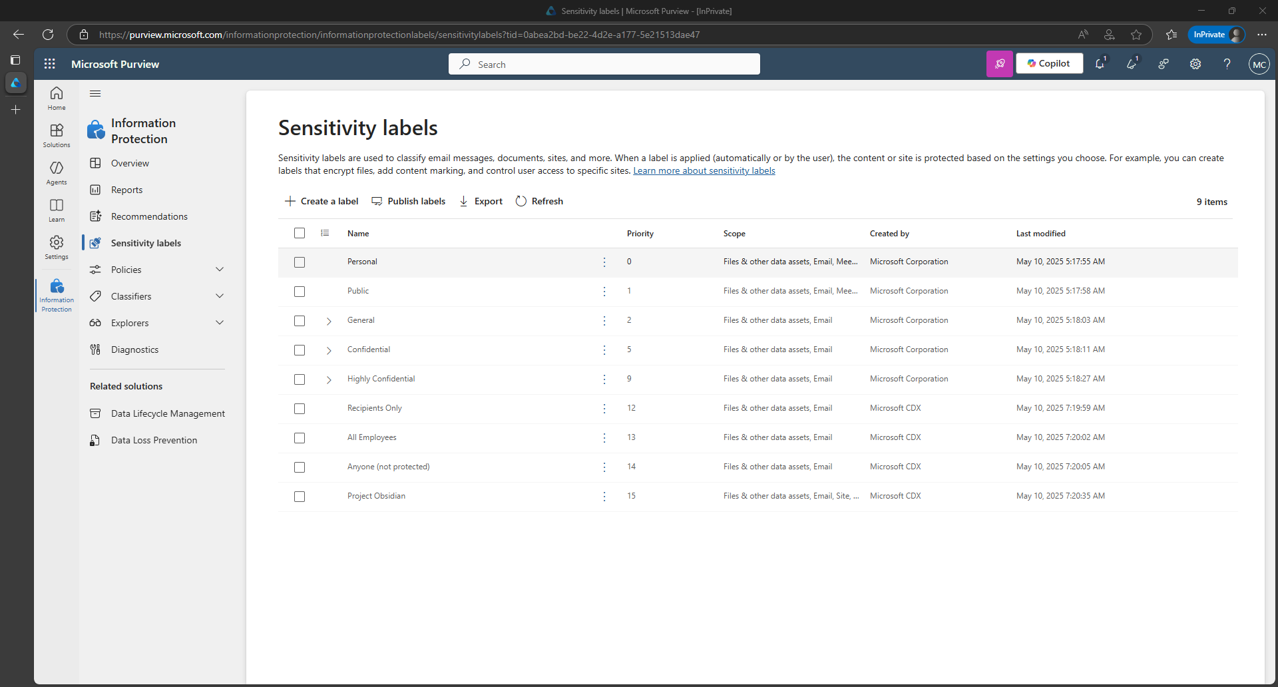Click the pink diagnostics portal icon

pyautogui.click(x=999, y=64)
